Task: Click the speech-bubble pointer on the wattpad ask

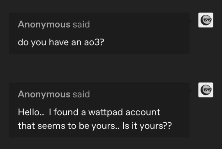Action: [191, 90]
